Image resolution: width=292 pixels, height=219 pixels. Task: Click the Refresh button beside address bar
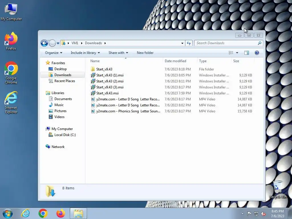189,43
